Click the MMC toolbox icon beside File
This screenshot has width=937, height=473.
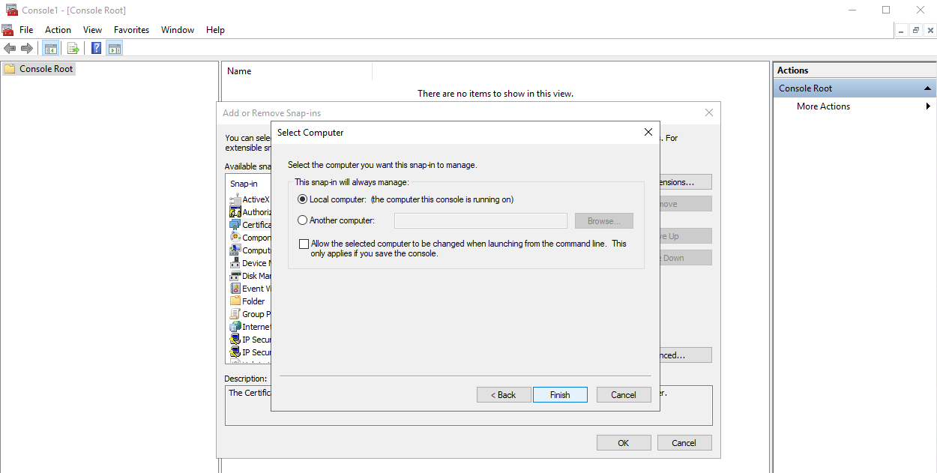7,30
